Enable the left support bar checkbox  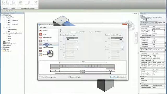click(64, 38)
